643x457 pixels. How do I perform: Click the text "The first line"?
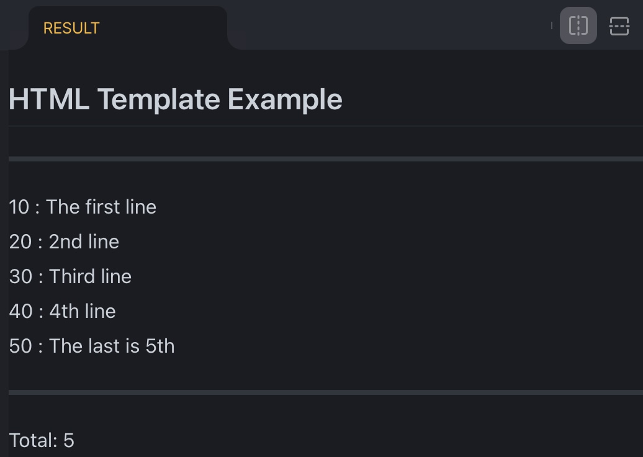tap(101, 207)
